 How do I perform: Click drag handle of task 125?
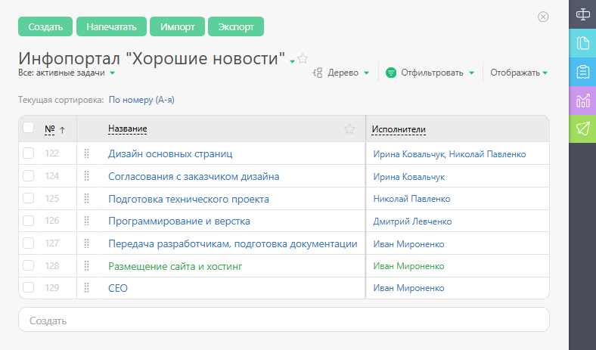(87, 198)
